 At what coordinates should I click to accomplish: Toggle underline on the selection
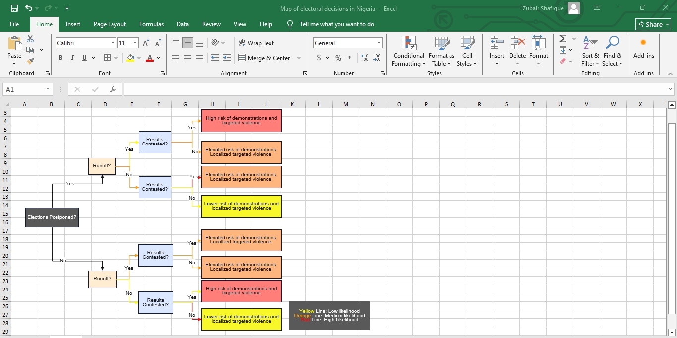[x=83, y=58]
